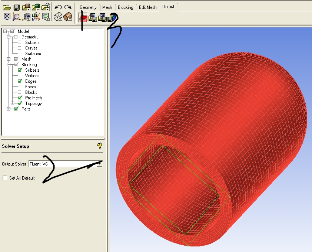Switch to solid shaded display mode
The image size is (312, 252).
click(68, 17)
